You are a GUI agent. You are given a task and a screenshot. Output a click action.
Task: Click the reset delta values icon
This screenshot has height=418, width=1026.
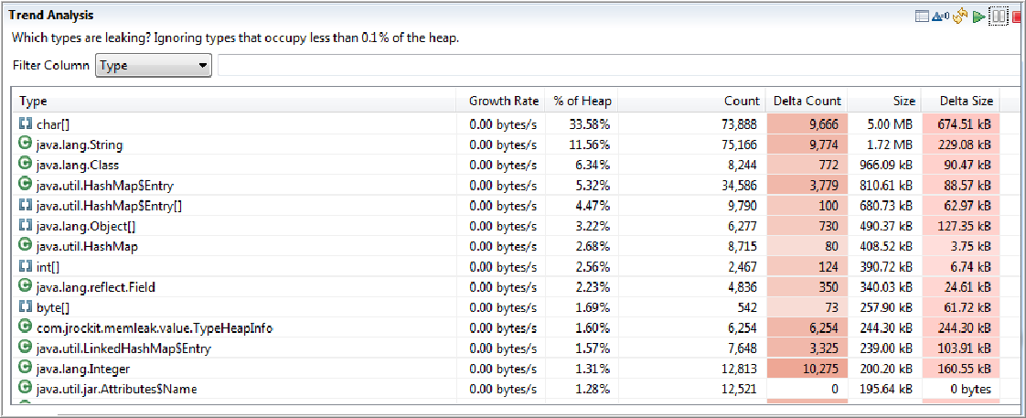tap(941, 17)
